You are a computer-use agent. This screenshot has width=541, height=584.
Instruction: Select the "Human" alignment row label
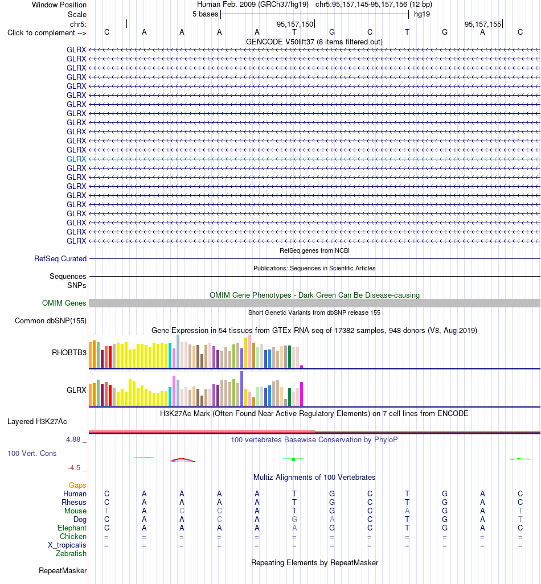[x=75, y=493]
